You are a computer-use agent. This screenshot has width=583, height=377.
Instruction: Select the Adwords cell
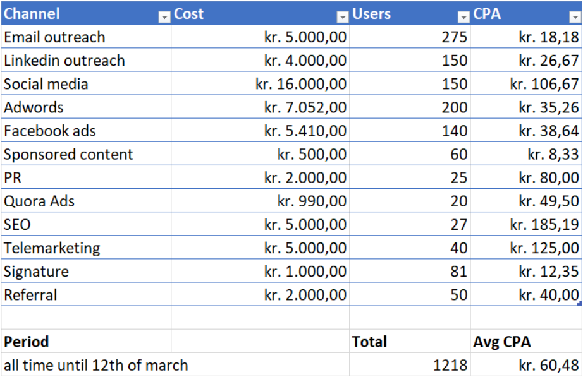(86, 107)
